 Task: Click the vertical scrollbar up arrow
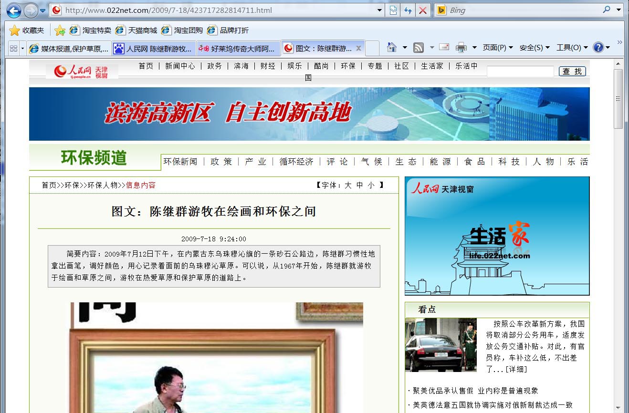click(x=619, y=63)
